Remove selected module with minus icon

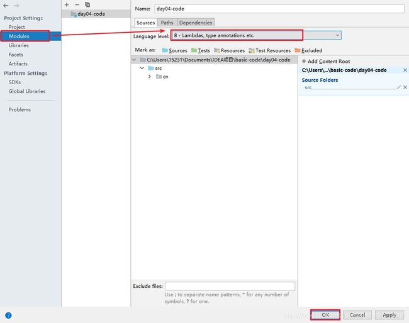click(77, 4)
